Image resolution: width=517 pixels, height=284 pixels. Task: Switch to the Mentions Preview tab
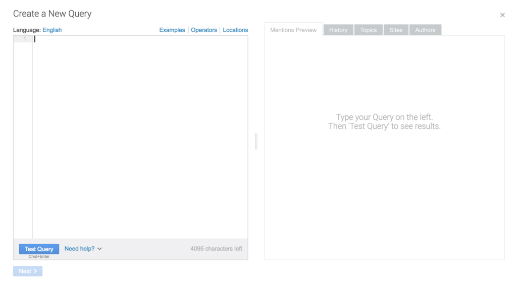click(293, 30)
